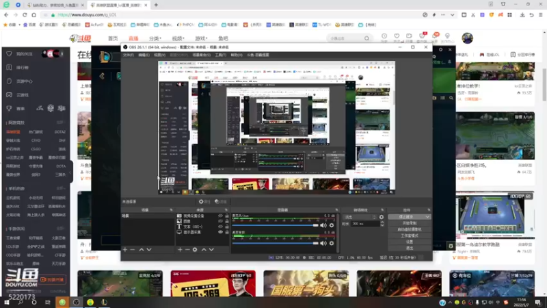Open the scene transition properties gear
Screen dimensions: 547x308
(382, 217)
